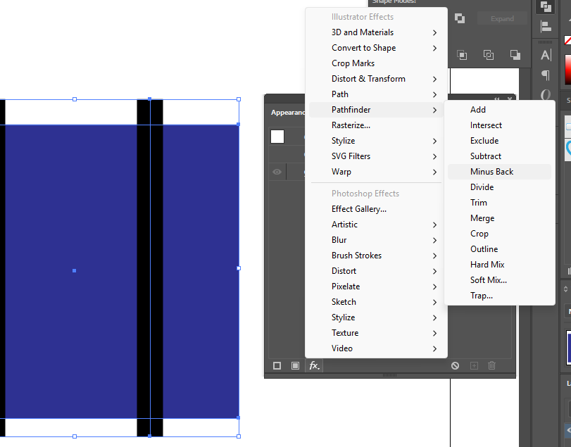Choose Subtract pathfinder effect
Screen dimensions: 571x447
(x=499, y=156)
